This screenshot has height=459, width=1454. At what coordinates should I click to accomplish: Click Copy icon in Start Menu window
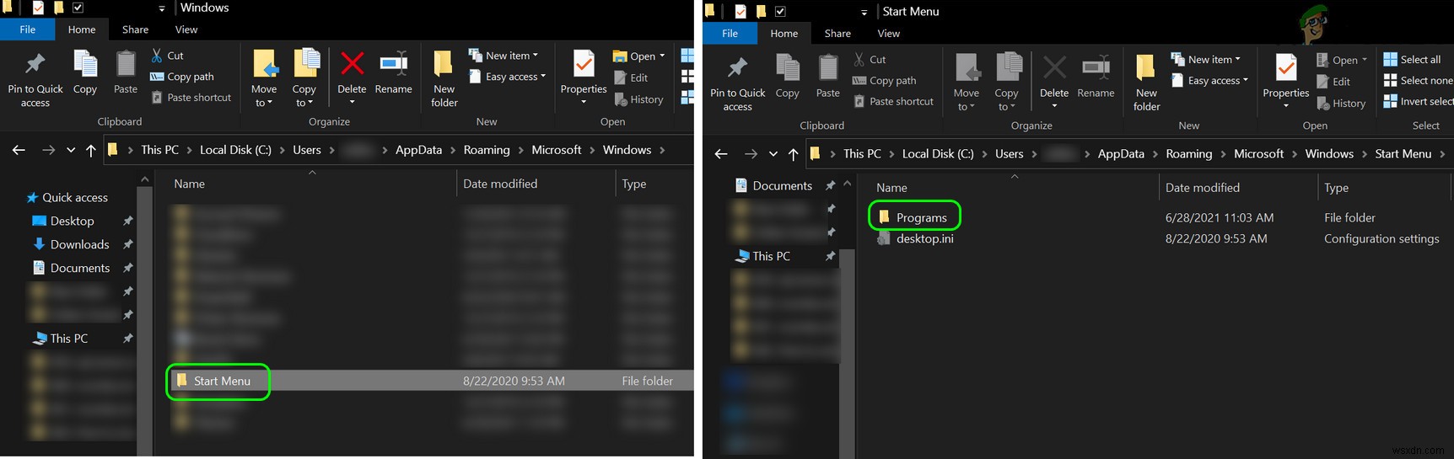pyautogui.click(x=788, y=77)
